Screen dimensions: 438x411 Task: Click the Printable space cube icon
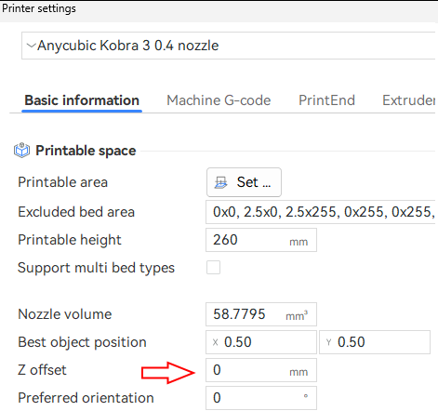21,151
